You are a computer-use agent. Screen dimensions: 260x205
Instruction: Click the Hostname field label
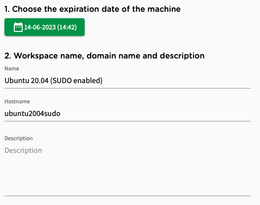17,101
